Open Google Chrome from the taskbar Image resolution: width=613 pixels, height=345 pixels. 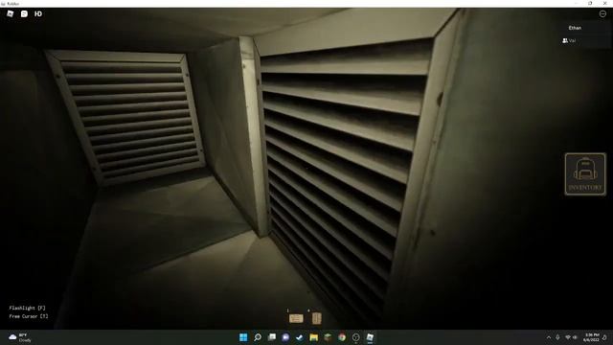click(342, 337)
